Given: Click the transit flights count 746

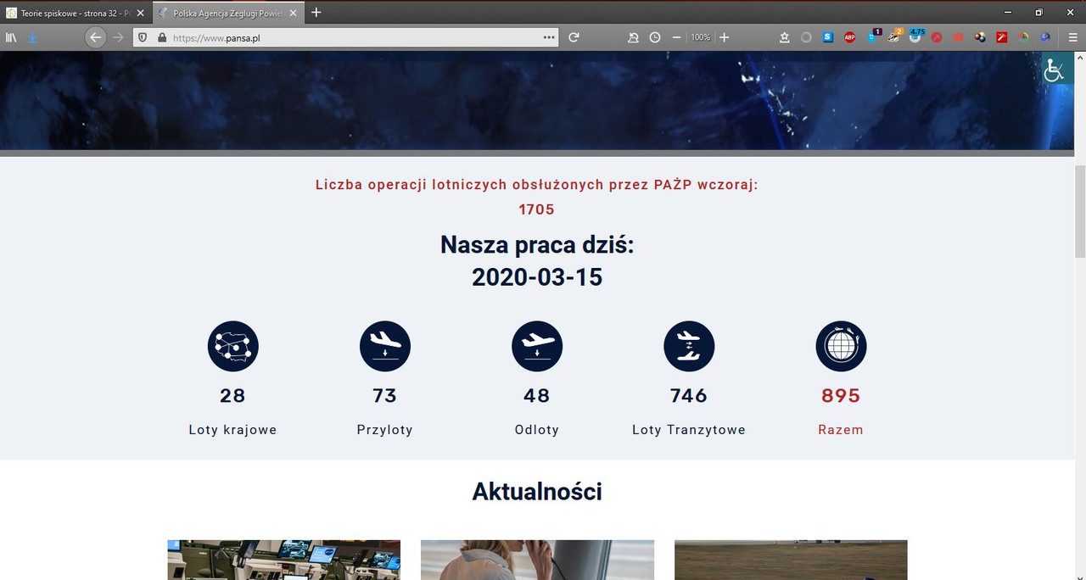Looking at the screenshot, I should coord(689,396).
